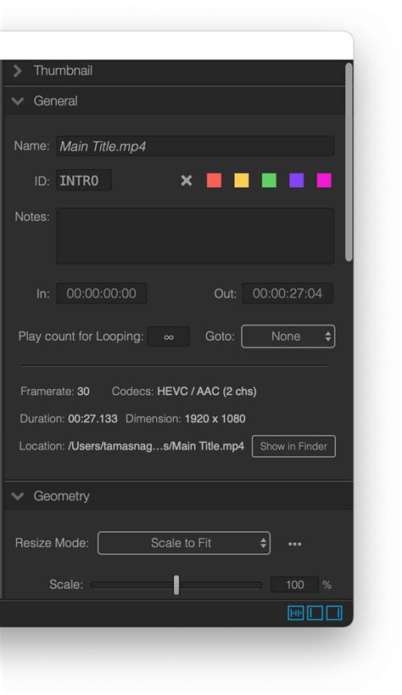Screen dimensions: 402x695
Task: Toggle the left sidebar panel icon
Action: 315,613
